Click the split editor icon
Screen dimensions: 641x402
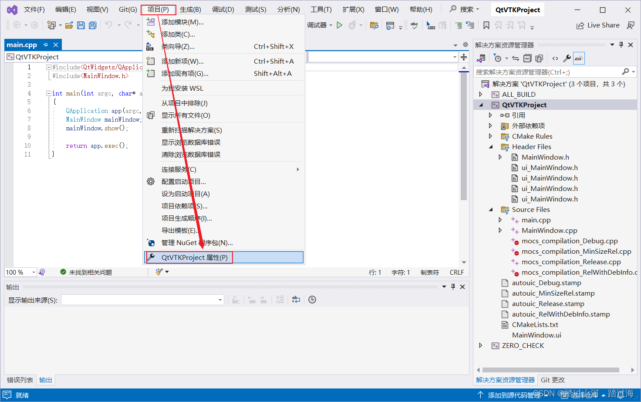pos(464,57)
